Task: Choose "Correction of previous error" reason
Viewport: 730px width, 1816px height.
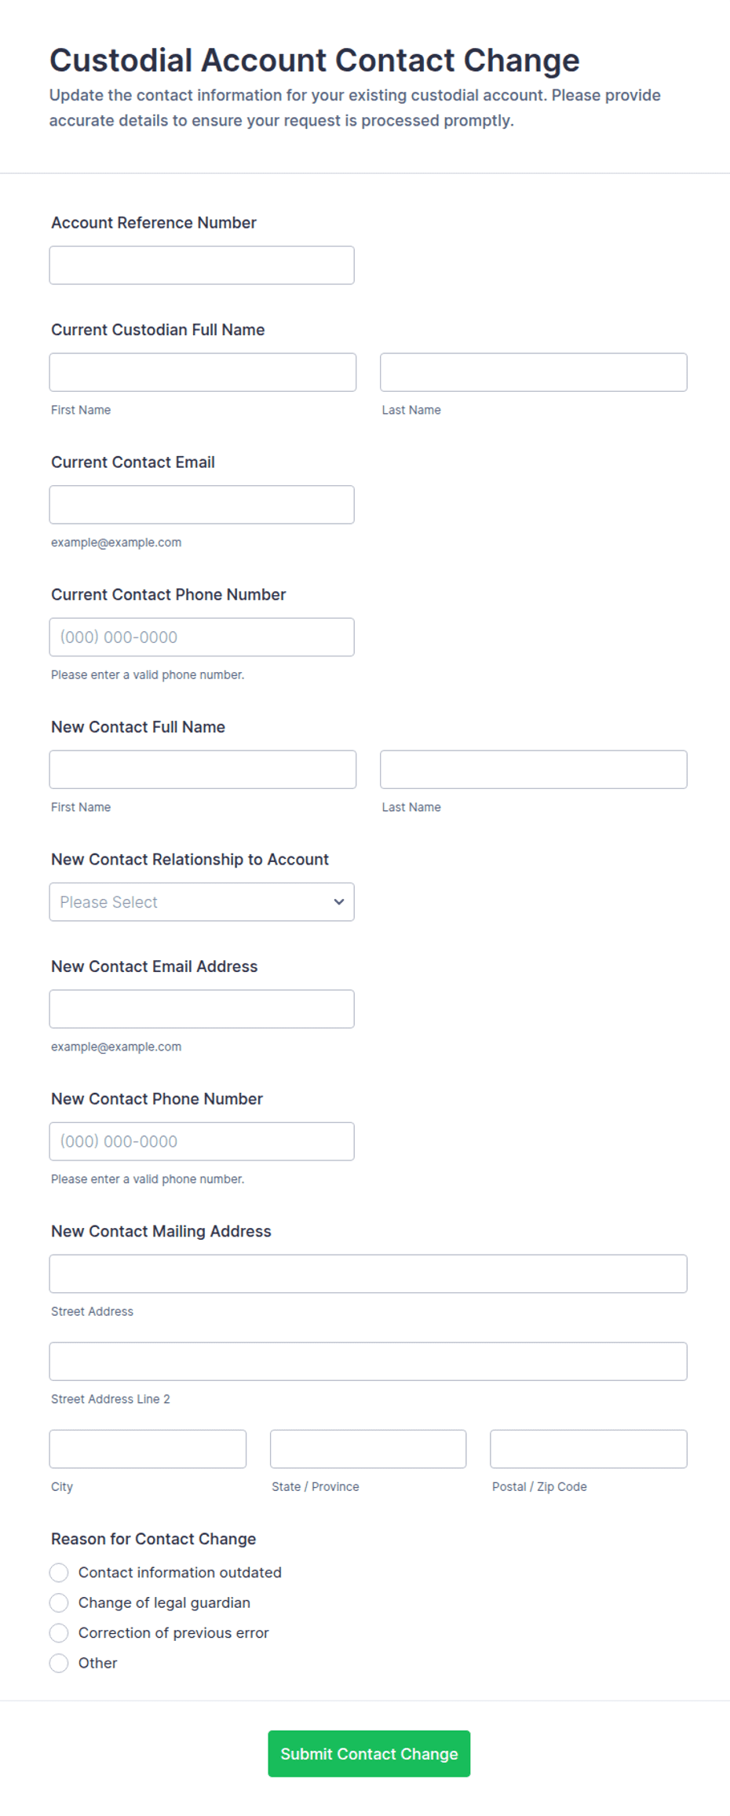Action: (x=59, y=1633)
